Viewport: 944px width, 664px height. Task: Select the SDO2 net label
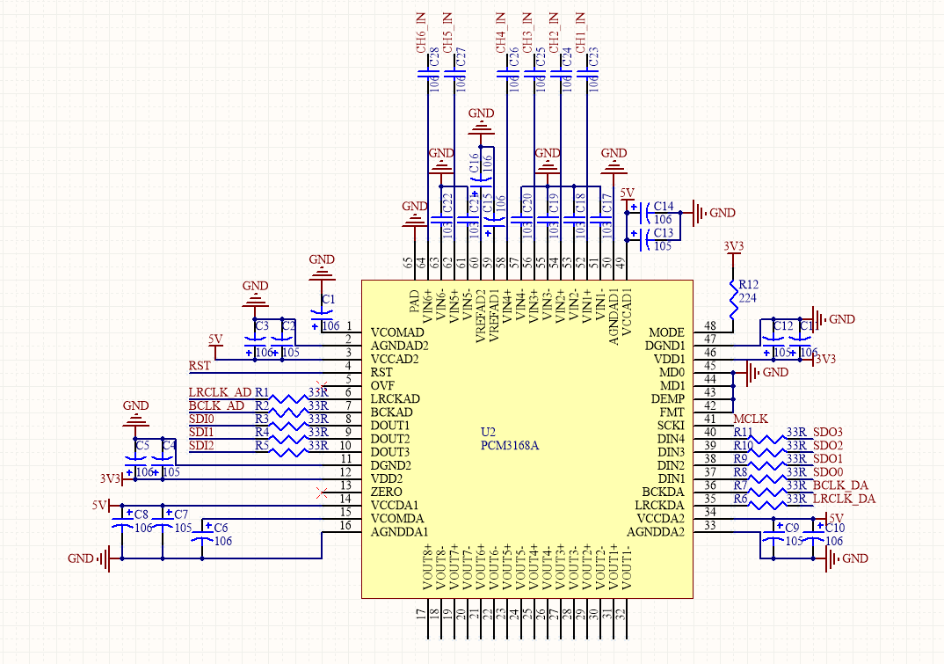[x=828, y=445]
